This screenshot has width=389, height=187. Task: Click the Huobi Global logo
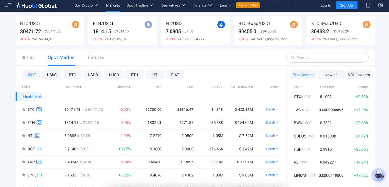tap(37, 5)
